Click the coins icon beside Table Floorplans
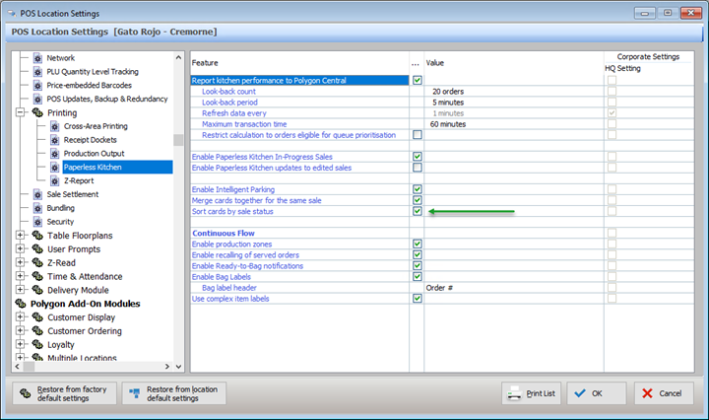Viewport: 709px width, 420px height. coord(37,236)
